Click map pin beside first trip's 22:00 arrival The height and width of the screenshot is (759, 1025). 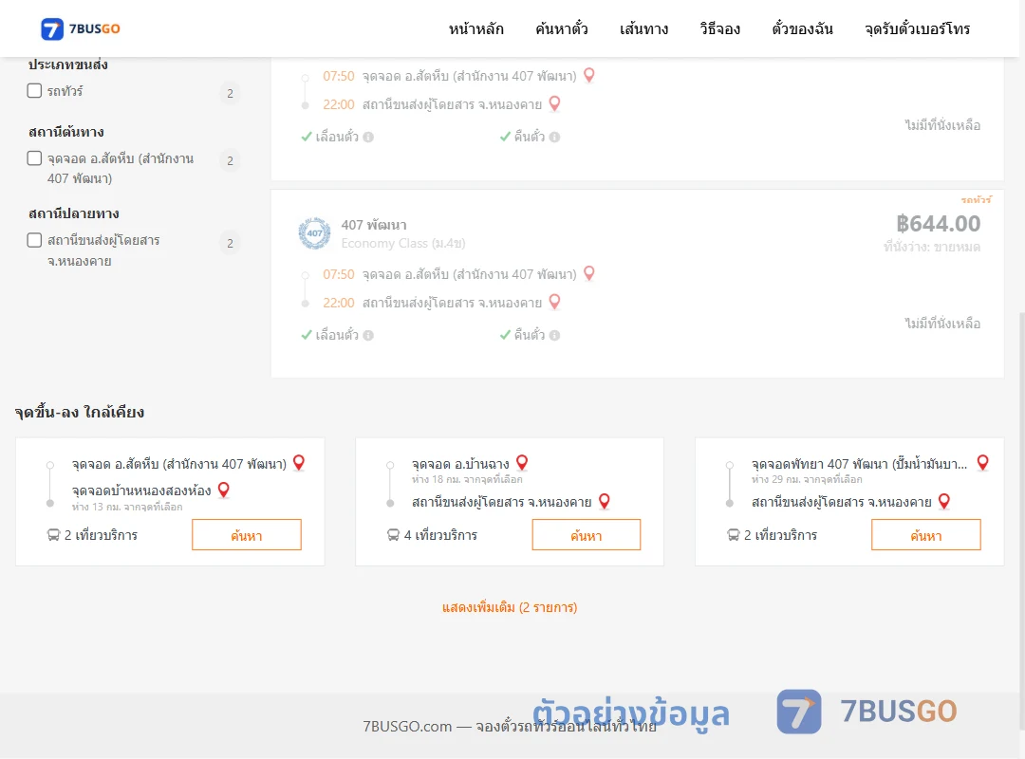pos(554,103)
